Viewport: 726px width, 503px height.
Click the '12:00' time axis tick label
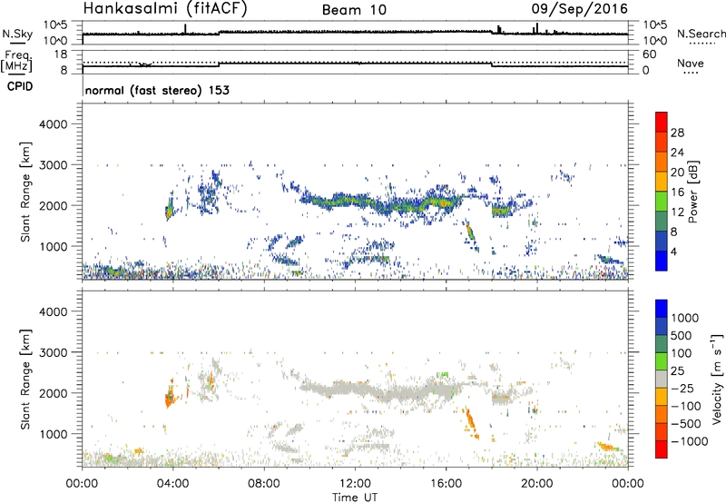click(355, 484)
